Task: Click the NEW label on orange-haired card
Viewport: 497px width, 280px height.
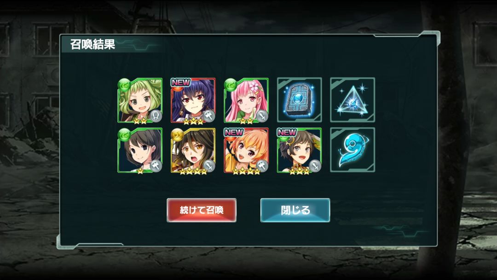Action: click(234, 132)
